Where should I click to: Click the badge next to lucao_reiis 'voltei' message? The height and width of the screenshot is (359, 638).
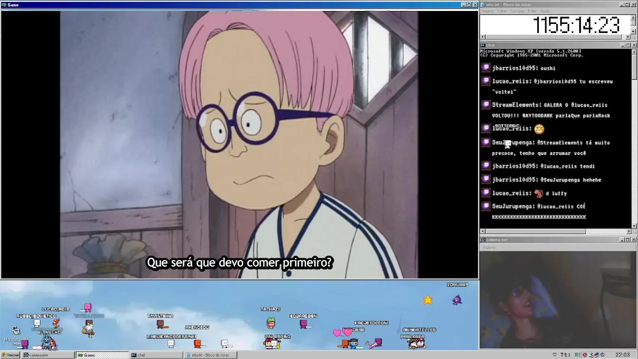click(x=486, y=81)
